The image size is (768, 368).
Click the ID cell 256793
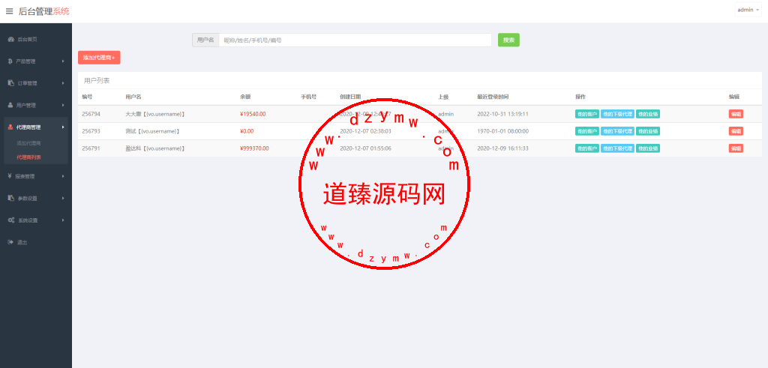click(91, 131)
